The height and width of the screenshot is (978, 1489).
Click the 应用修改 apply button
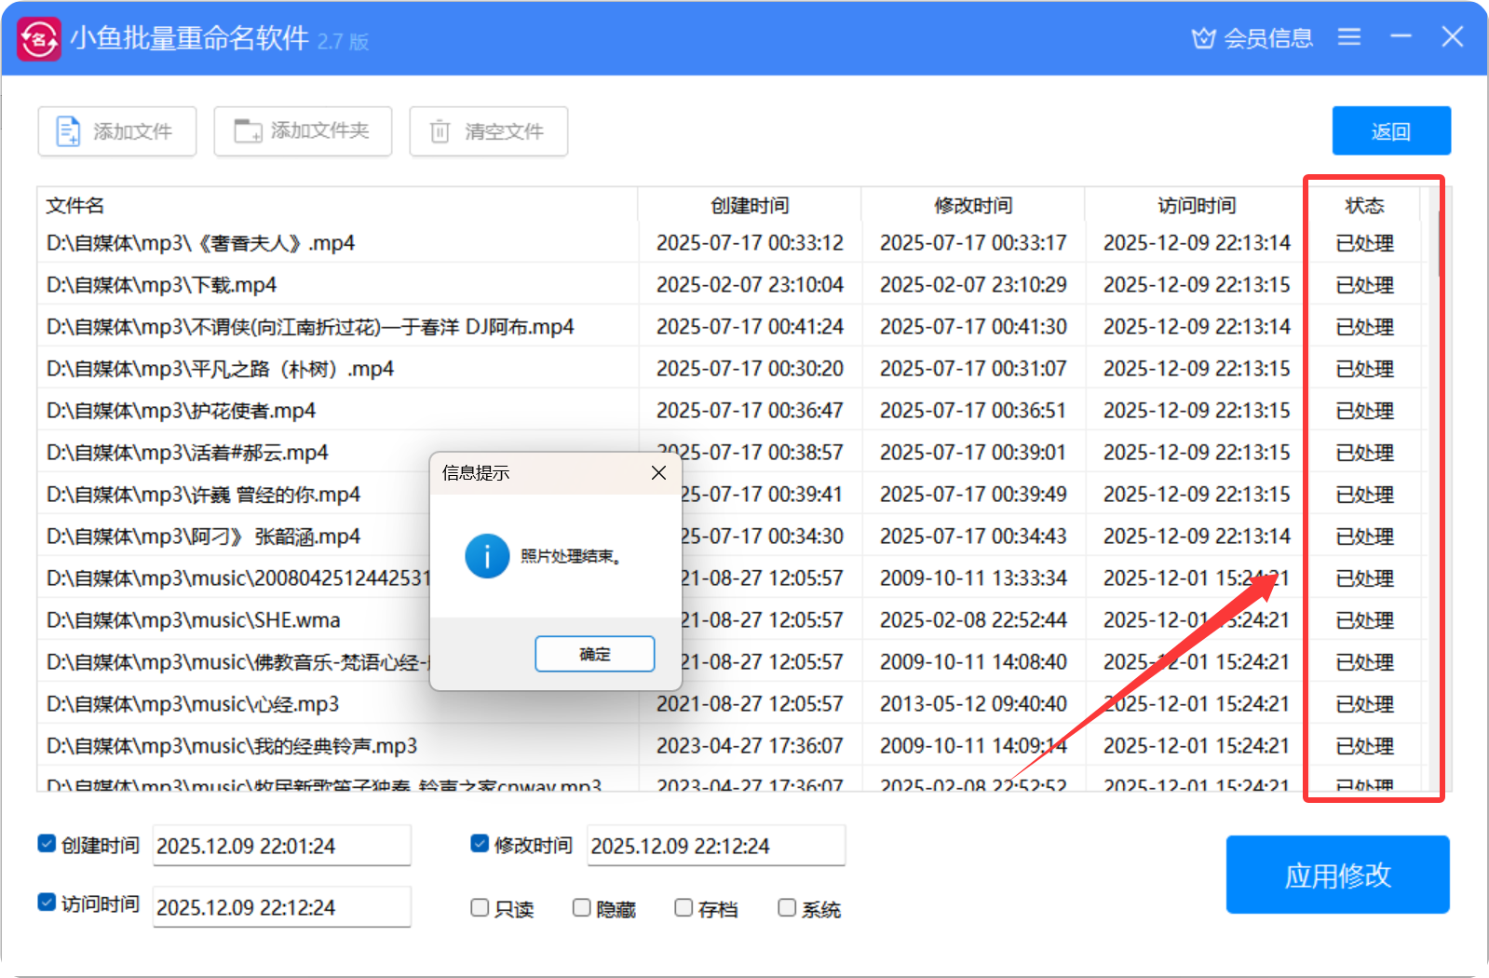(1337, 875)
